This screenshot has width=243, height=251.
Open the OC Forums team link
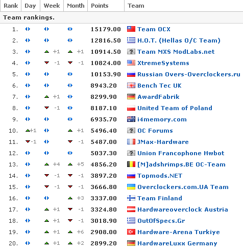click(x=155, y=131)
